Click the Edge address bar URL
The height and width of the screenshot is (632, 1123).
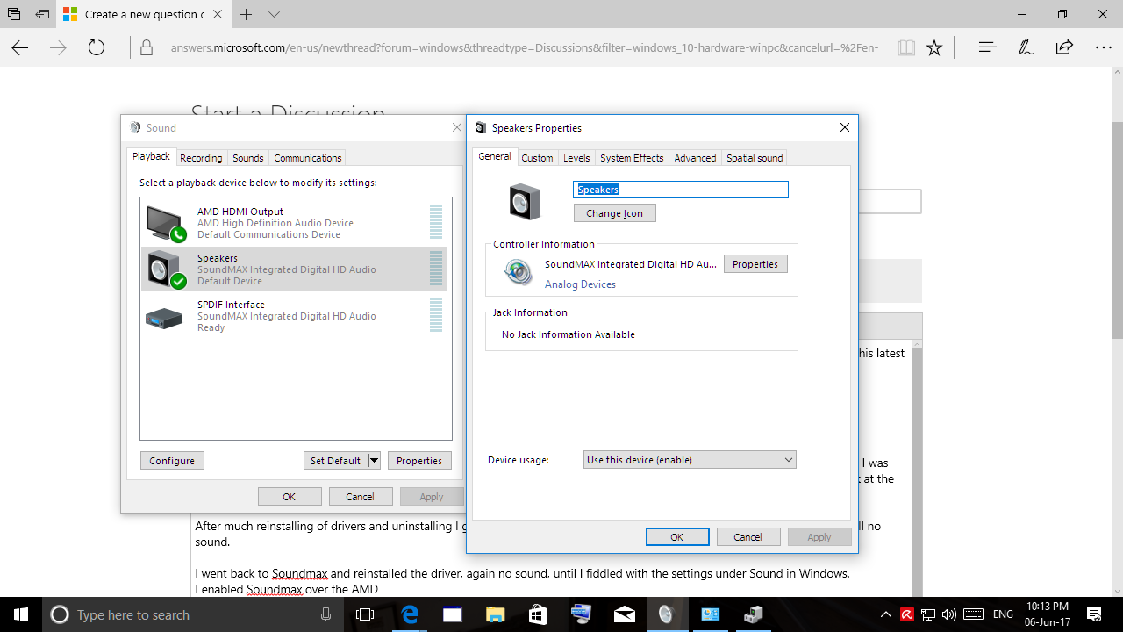pyautogui.click(x=524, y=47)
